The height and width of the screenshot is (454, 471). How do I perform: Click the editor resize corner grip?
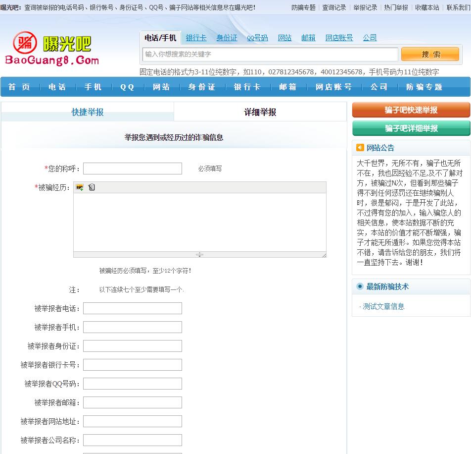pos(324,255)
